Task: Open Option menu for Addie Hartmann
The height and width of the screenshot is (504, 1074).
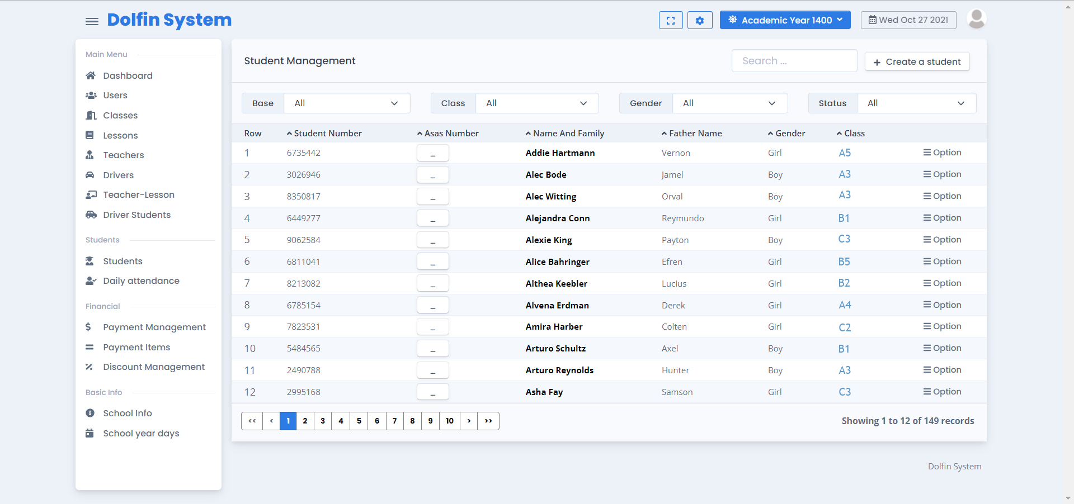Action: click(x=942, y=153)
